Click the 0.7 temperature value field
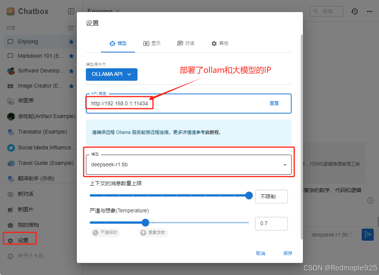 click(271, 224)
